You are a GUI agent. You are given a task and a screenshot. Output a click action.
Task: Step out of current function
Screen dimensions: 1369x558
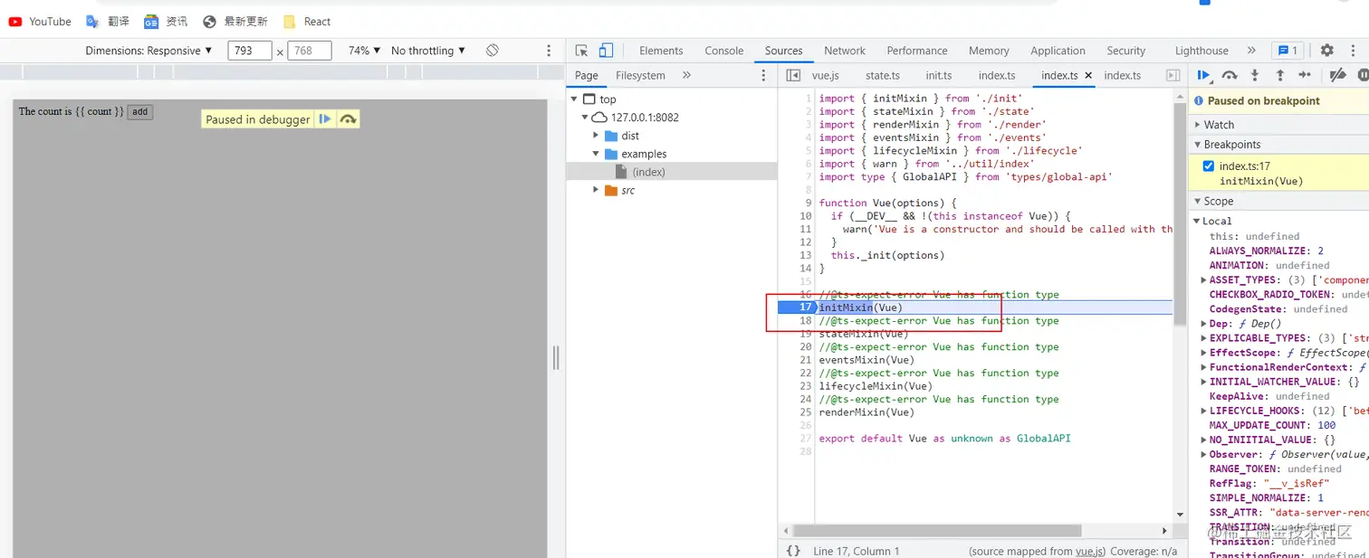click(x=1279, y=75)
